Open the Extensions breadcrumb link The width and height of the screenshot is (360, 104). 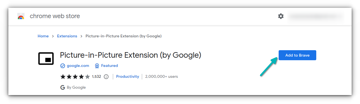coord(67,36)
